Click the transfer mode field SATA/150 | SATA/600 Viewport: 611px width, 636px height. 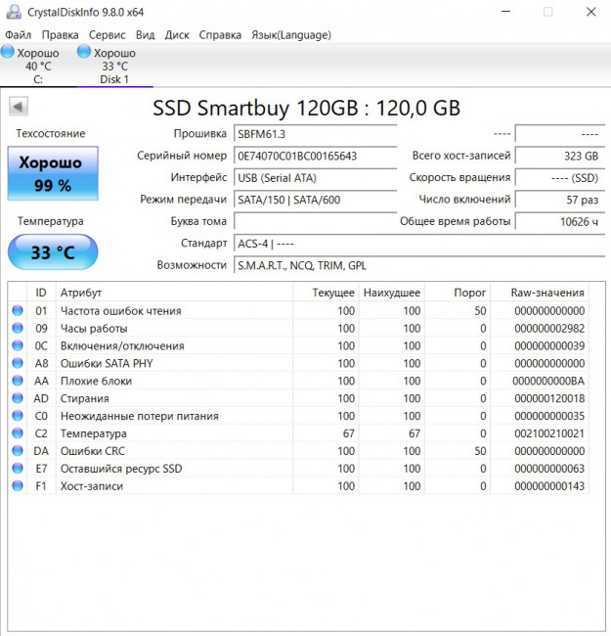pos(315,200)
